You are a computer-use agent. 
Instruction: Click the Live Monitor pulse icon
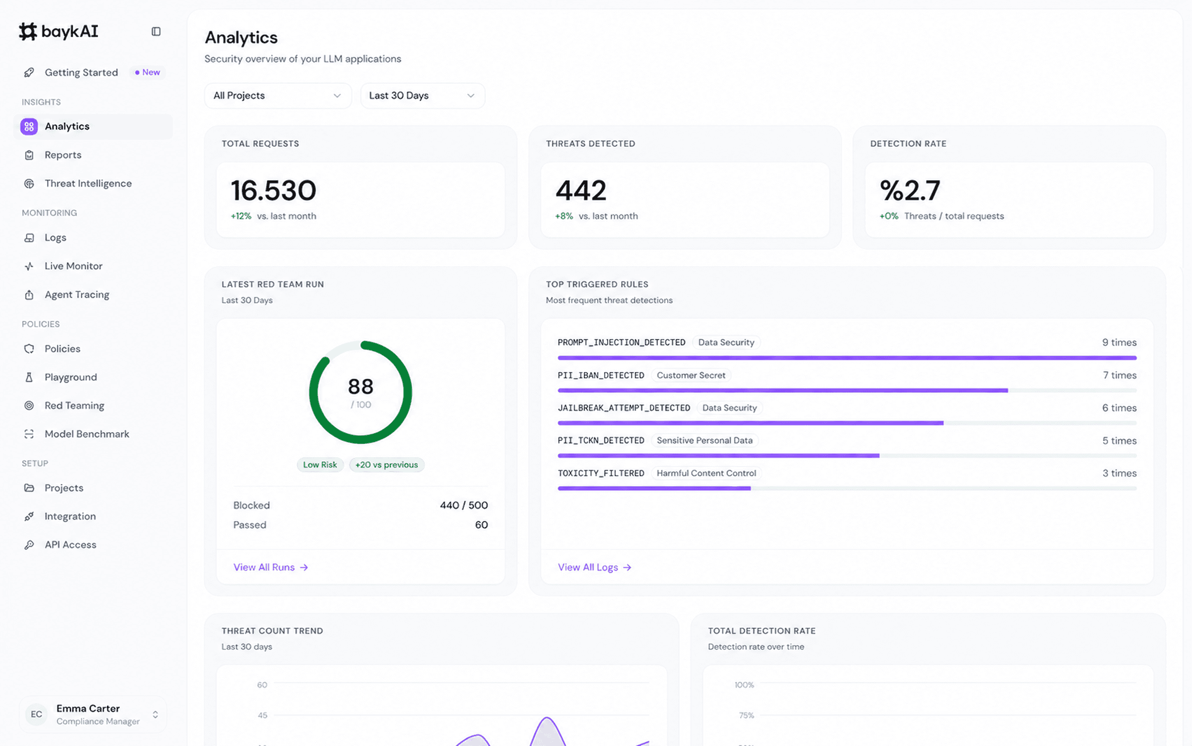[x=29, y=266]
